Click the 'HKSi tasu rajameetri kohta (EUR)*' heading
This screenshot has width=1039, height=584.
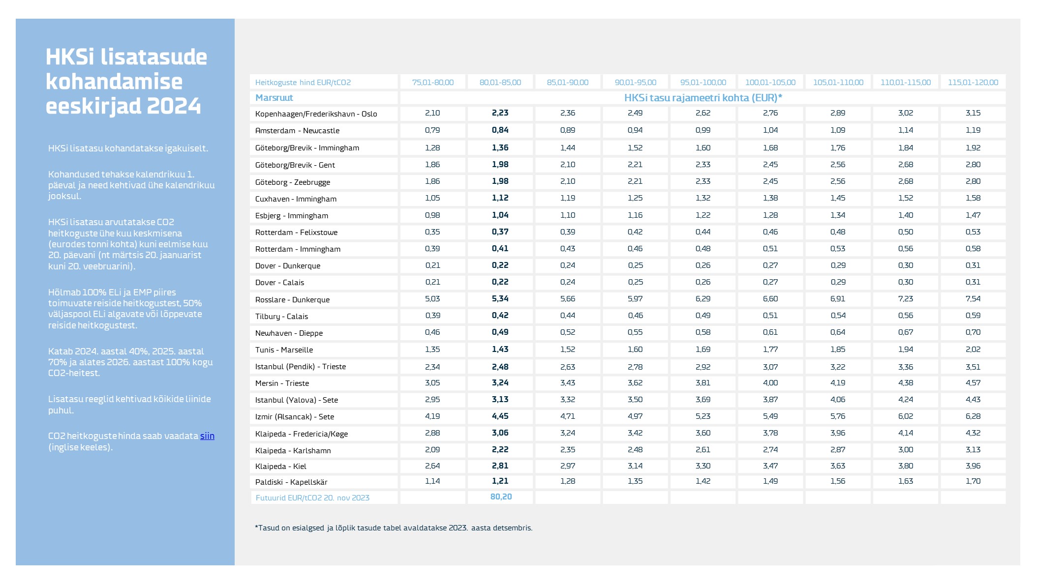click(703, 98)
